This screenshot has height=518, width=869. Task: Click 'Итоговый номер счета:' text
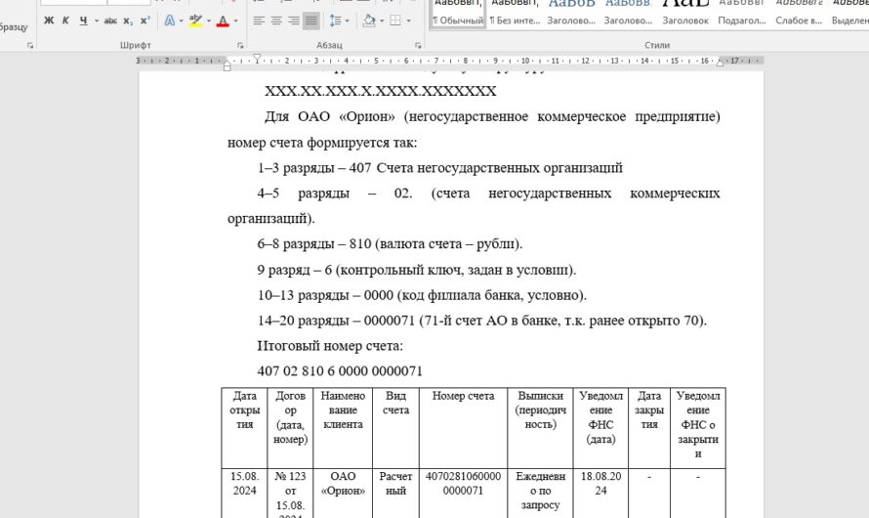(330, 346)
